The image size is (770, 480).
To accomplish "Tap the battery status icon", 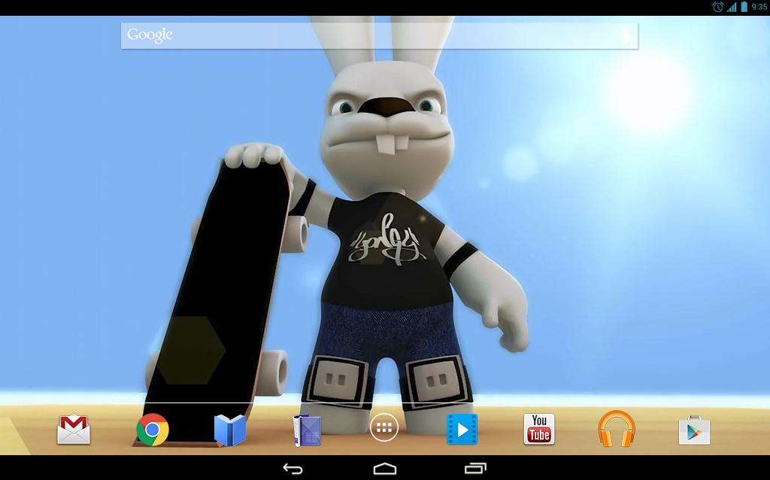I will tap(744, 7).
